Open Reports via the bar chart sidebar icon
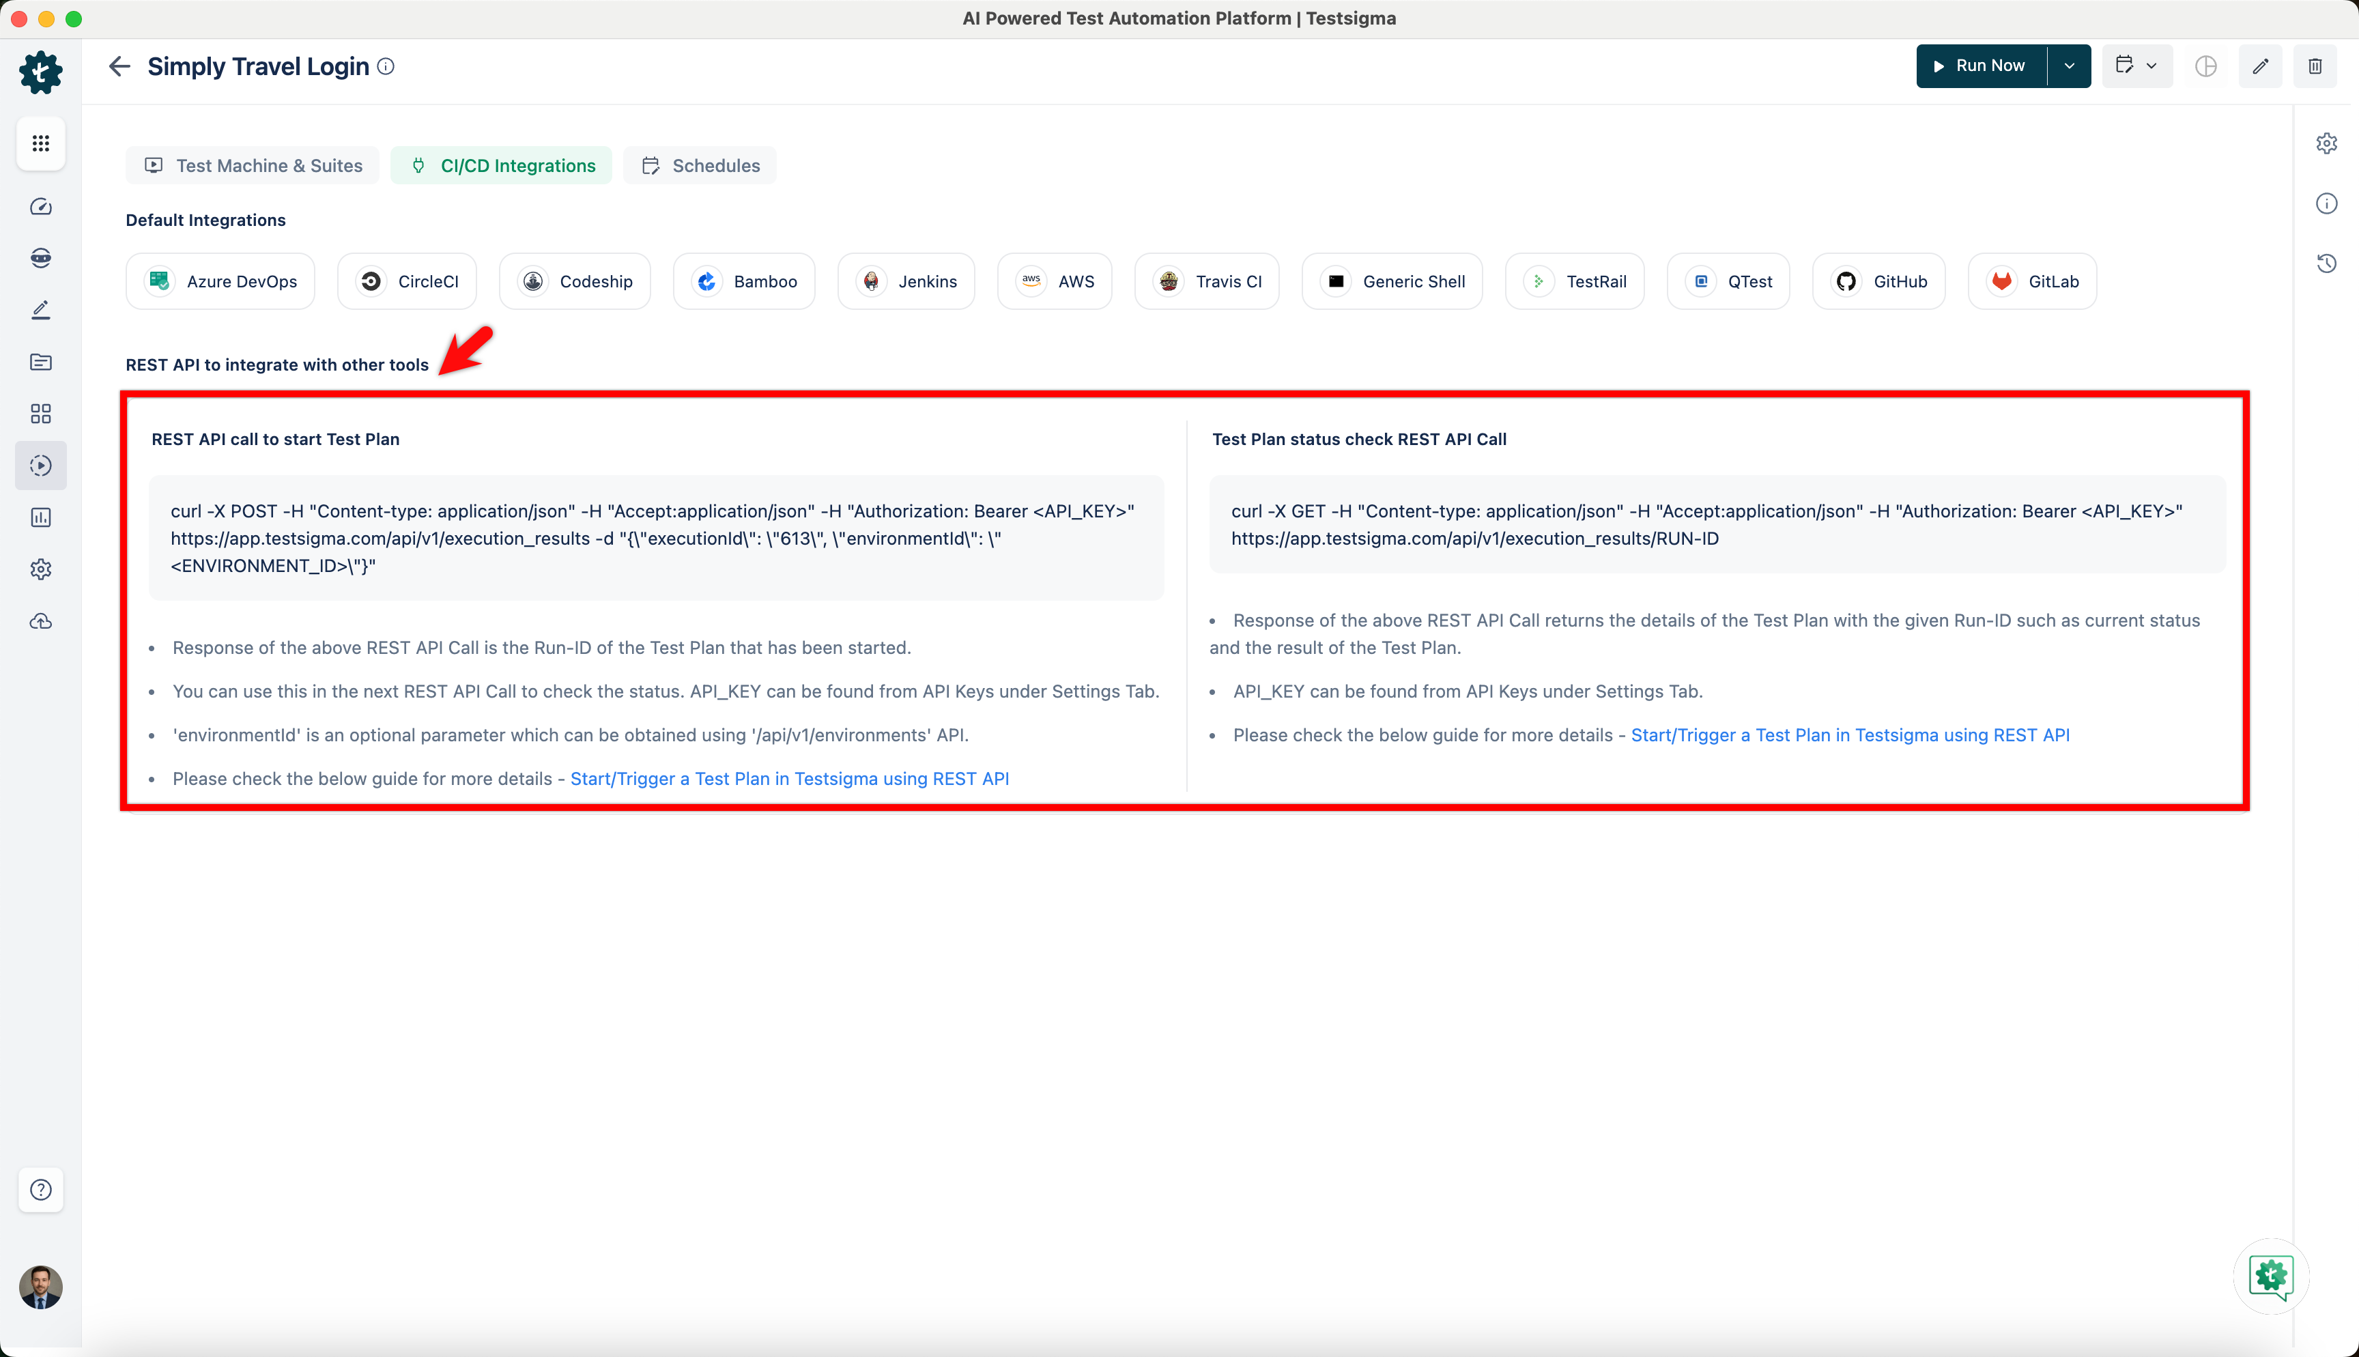This screenshot has height=1357, width=2359. pyautogui.click(x=41, y=517)
